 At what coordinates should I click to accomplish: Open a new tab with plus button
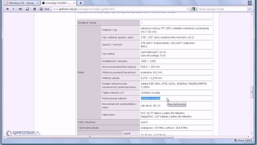pos(80,3)
